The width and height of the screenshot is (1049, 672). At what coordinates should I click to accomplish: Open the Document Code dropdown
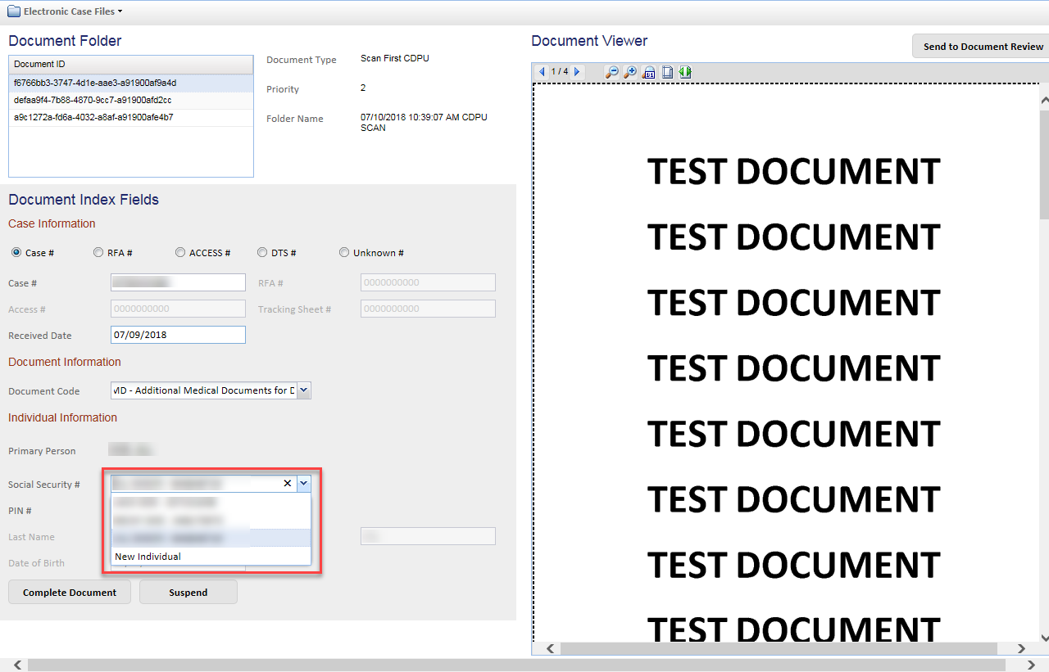click(x=303, y=390)
